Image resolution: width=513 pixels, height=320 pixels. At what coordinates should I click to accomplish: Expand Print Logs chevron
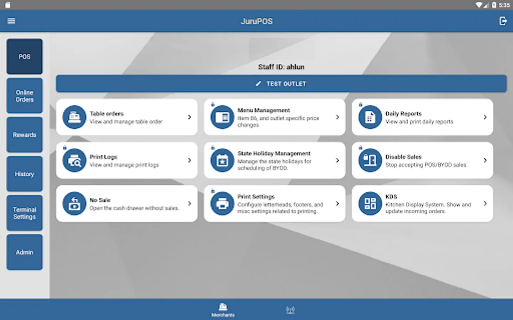click(x=190, y=160)
